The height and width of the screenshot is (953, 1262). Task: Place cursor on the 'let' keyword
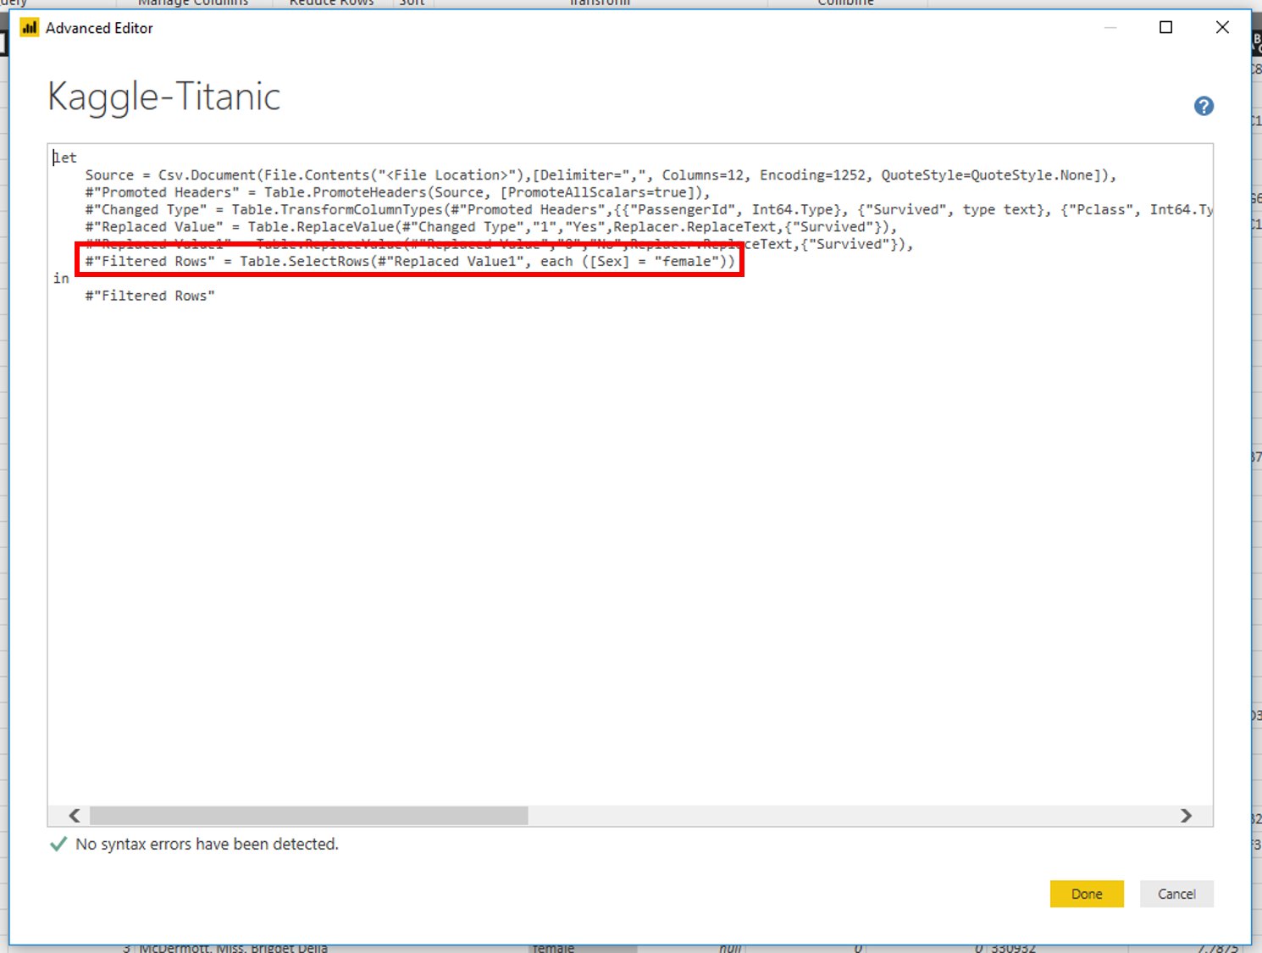(x=64, y=158)
